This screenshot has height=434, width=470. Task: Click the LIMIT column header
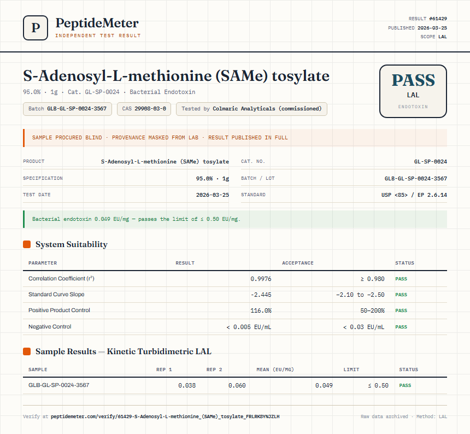coord(351,370)
